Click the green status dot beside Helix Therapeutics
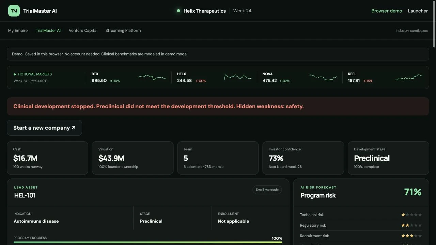Viewport: 436px width, 245px height. tap(178, 11)
